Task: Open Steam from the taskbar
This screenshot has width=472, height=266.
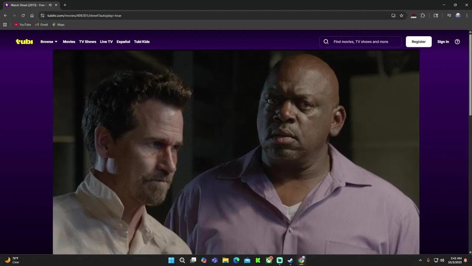Action: 291,260
